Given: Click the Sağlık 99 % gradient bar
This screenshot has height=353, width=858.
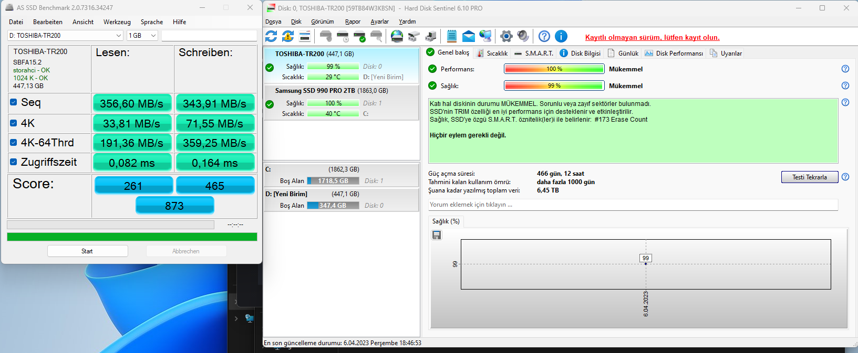Looking at the screenshot, I should point(554,85).
